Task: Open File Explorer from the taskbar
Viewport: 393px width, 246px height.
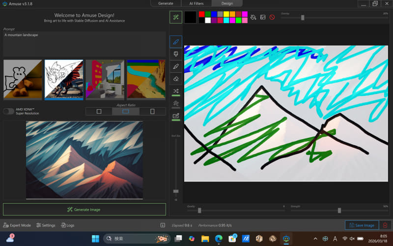Action: pyautogui.click(x=205, y=239)
